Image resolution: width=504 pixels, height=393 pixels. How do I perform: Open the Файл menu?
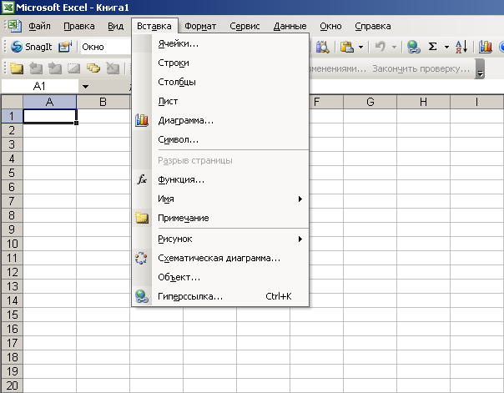39,26
